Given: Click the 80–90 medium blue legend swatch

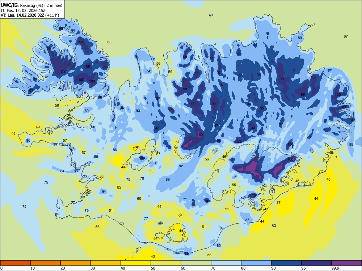Looking at the screenshot, I should click(x=256, y=263).
